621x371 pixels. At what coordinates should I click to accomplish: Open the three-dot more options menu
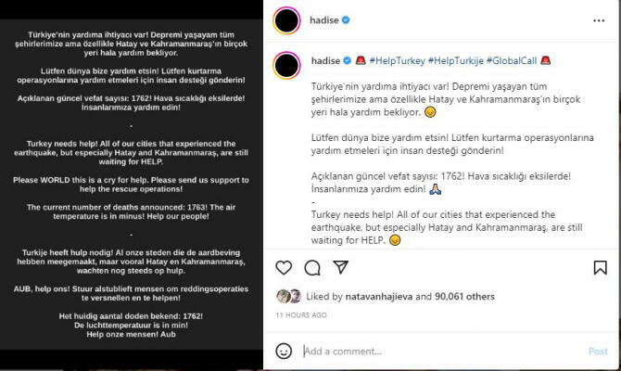(601, 18)
